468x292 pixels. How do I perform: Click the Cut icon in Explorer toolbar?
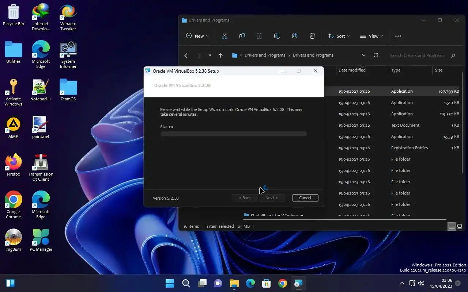[224, 36]
